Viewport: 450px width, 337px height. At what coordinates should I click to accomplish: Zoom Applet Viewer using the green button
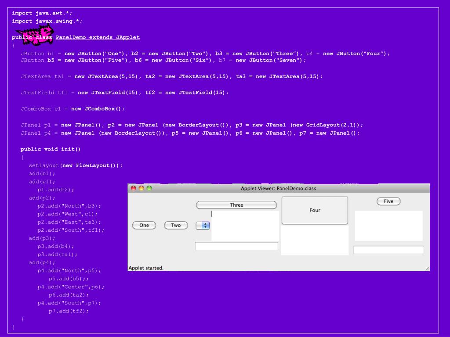[149, 188]
